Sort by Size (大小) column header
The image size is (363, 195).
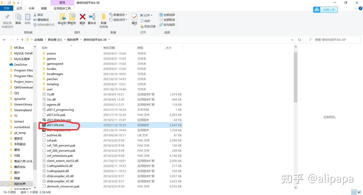(x=168, y=48)
